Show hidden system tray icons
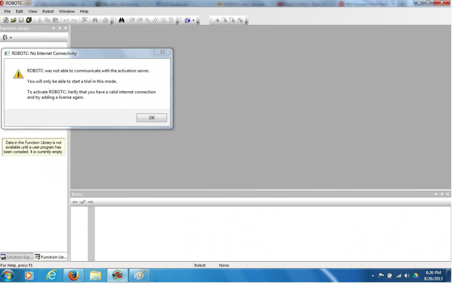The image size is (453, 283). click(x=373, y=276)
